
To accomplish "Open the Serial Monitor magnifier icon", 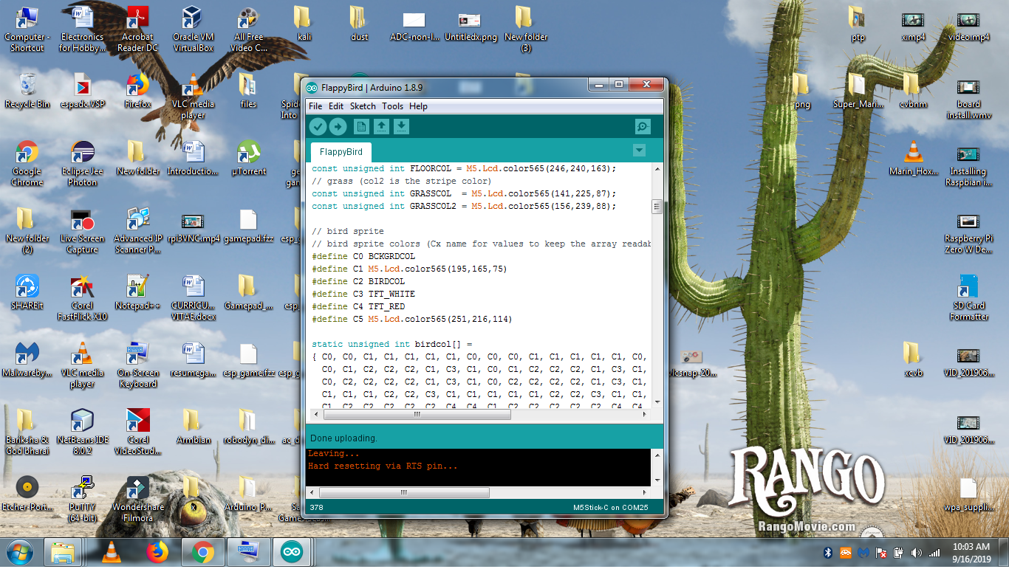I will [x=643, y=127].
